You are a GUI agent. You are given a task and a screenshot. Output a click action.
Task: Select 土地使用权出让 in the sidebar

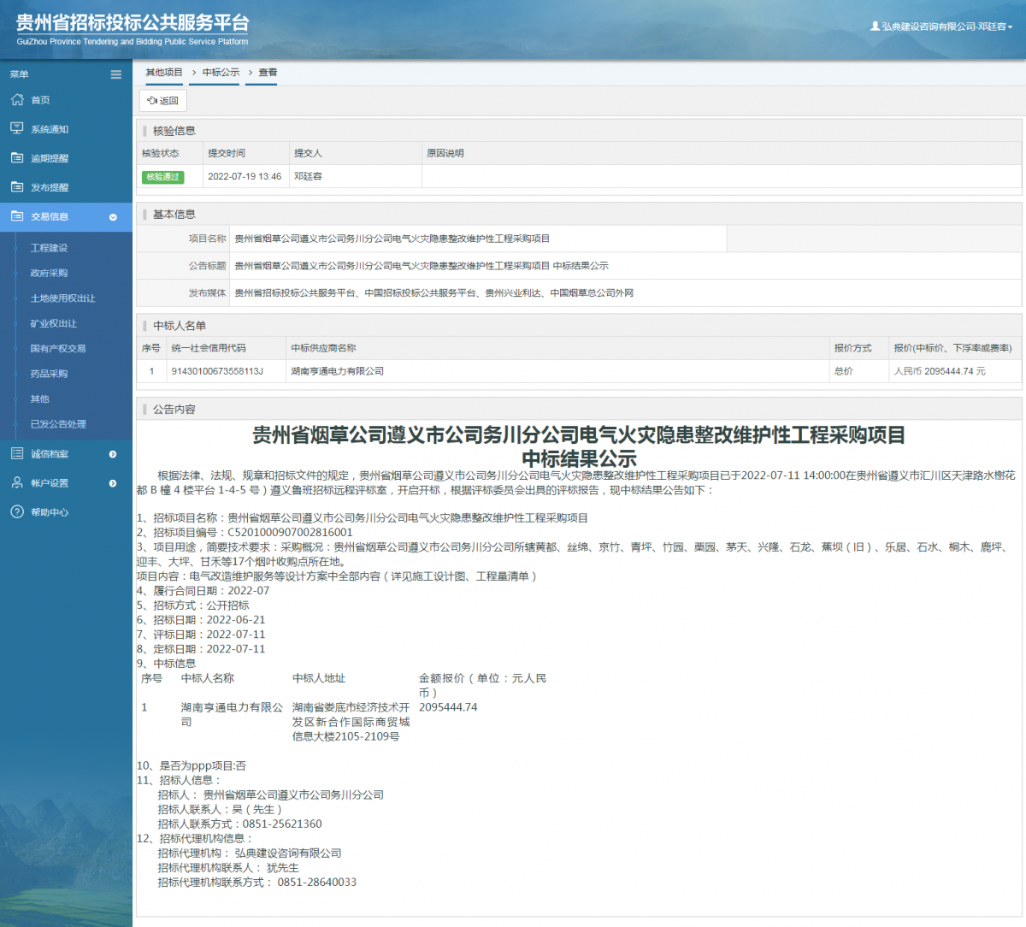62,298
